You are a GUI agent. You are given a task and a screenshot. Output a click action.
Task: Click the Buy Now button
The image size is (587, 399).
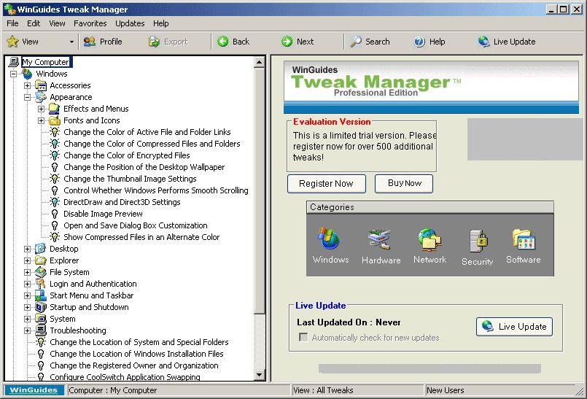404,184
